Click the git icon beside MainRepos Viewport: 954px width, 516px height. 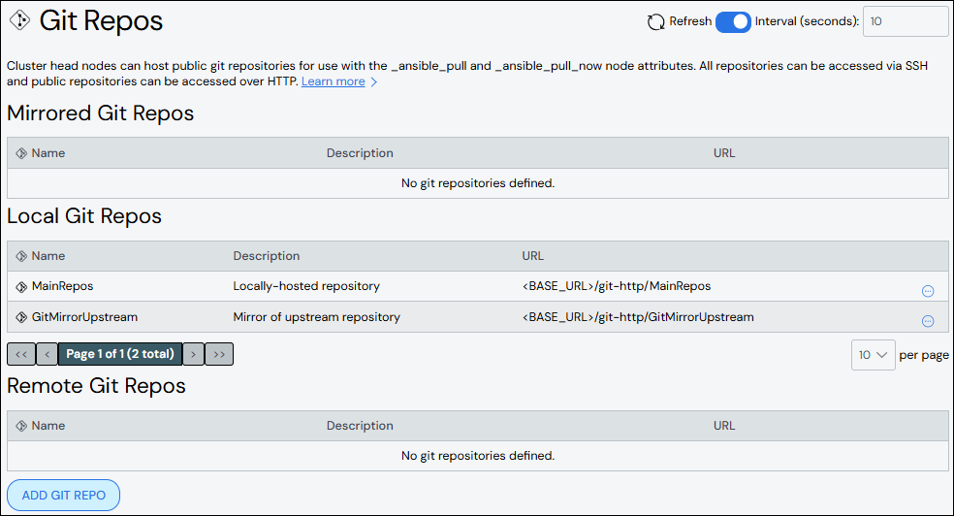point(21,286)
